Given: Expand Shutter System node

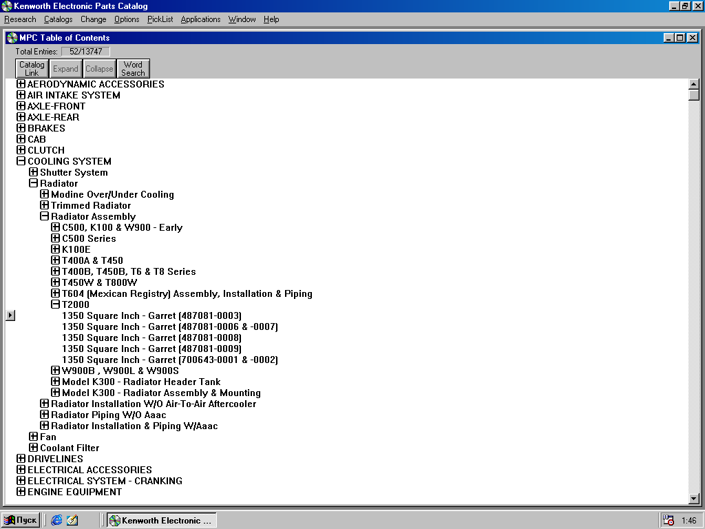Looking at the screenshot, I should (33, 172).
